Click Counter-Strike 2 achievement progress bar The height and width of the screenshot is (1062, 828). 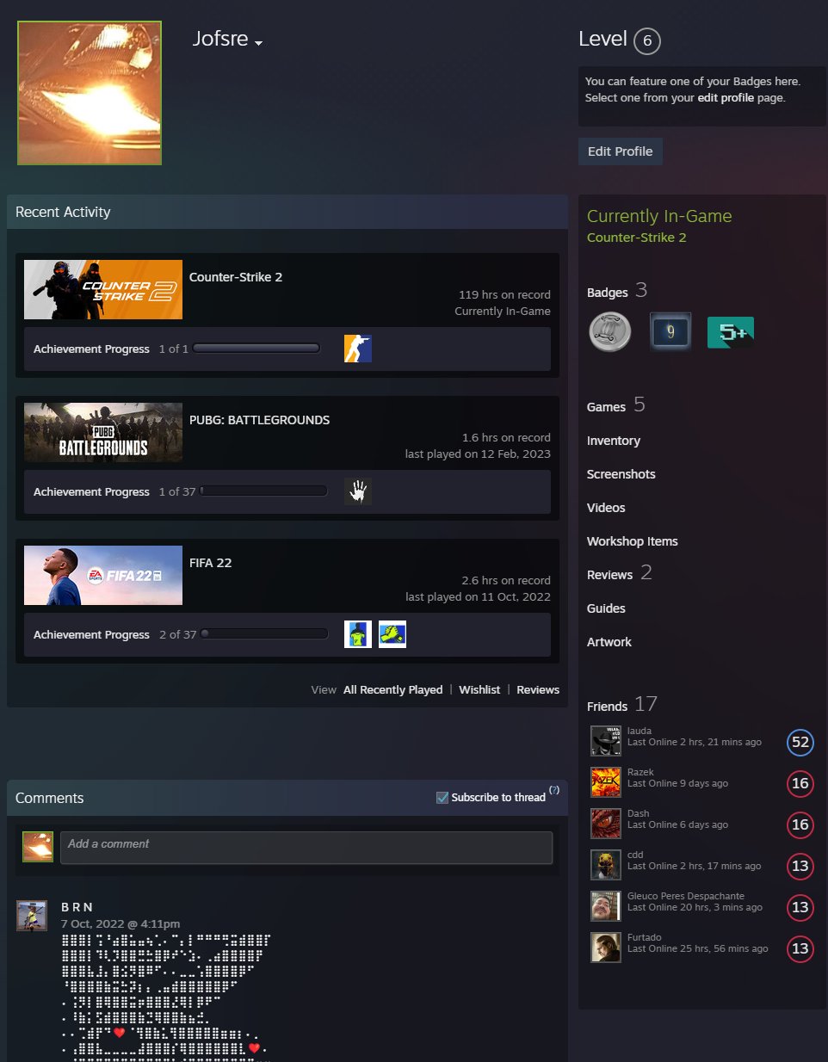256,349
